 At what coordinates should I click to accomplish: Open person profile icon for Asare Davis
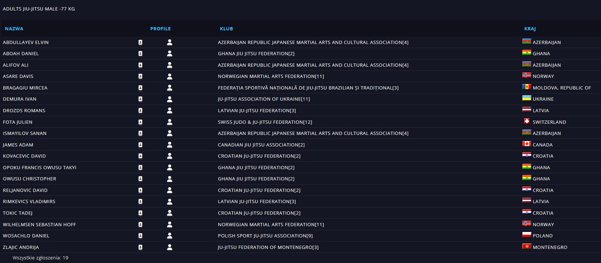tap(169, 76)
